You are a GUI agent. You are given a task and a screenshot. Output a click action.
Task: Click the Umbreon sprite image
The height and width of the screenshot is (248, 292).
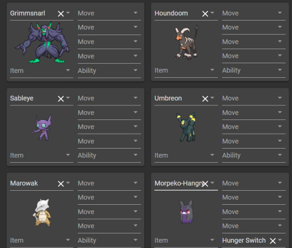tap(186, 127)
